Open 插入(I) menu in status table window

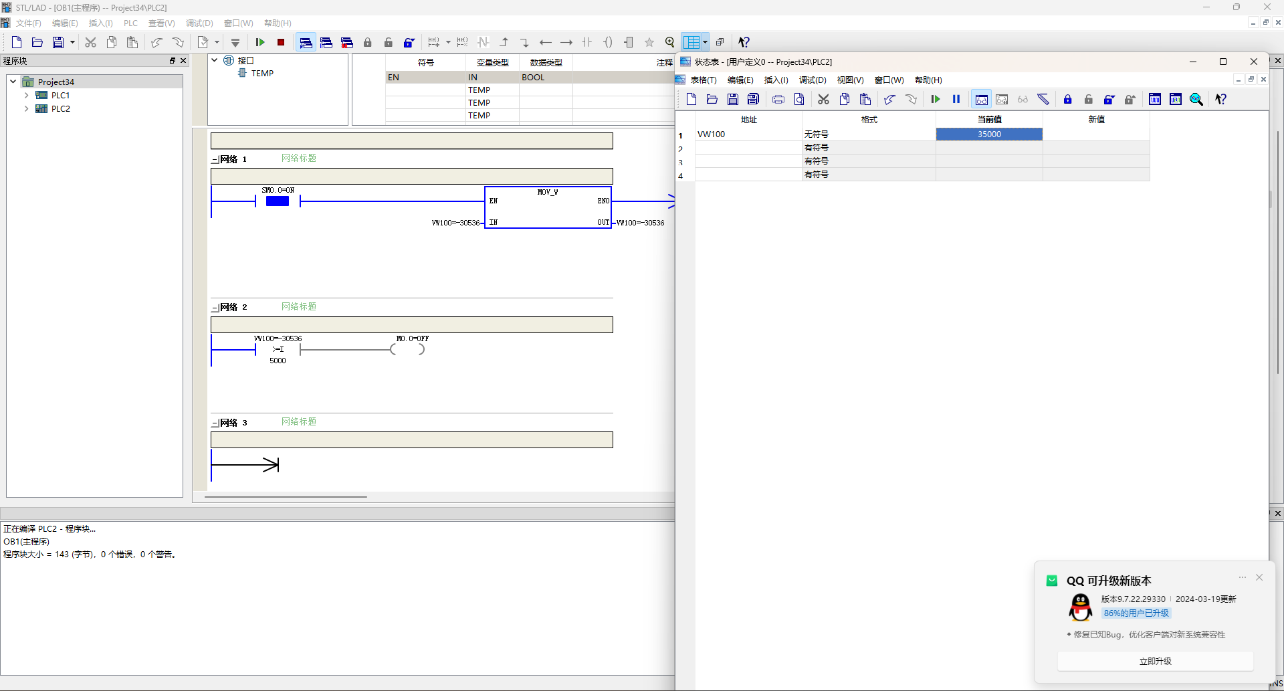click(776, 80)
